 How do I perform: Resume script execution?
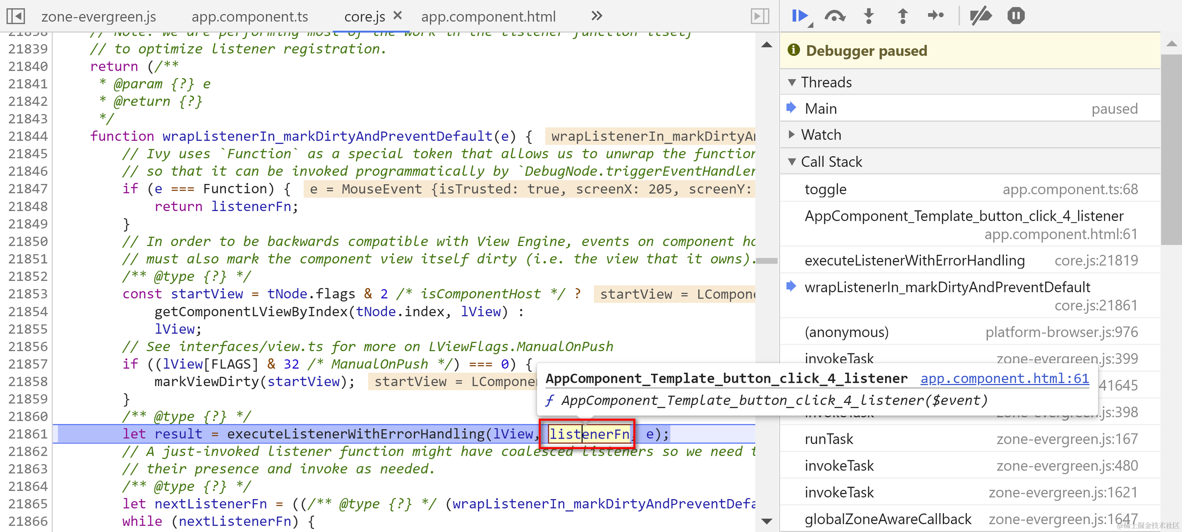click(x=799, y=16)
